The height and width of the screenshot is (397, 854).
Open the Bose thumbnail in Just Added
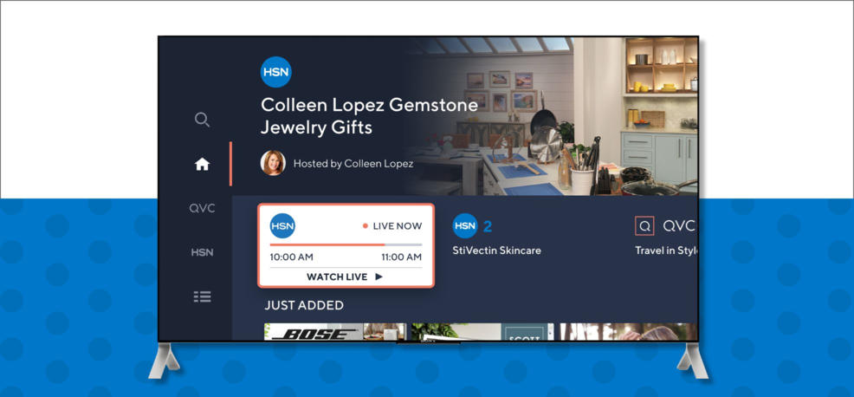tap(335, 332)
